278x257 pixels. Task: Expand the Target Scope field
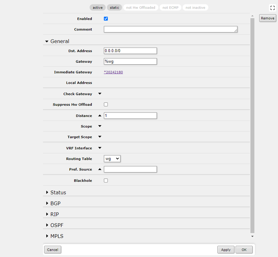point(100,137)
